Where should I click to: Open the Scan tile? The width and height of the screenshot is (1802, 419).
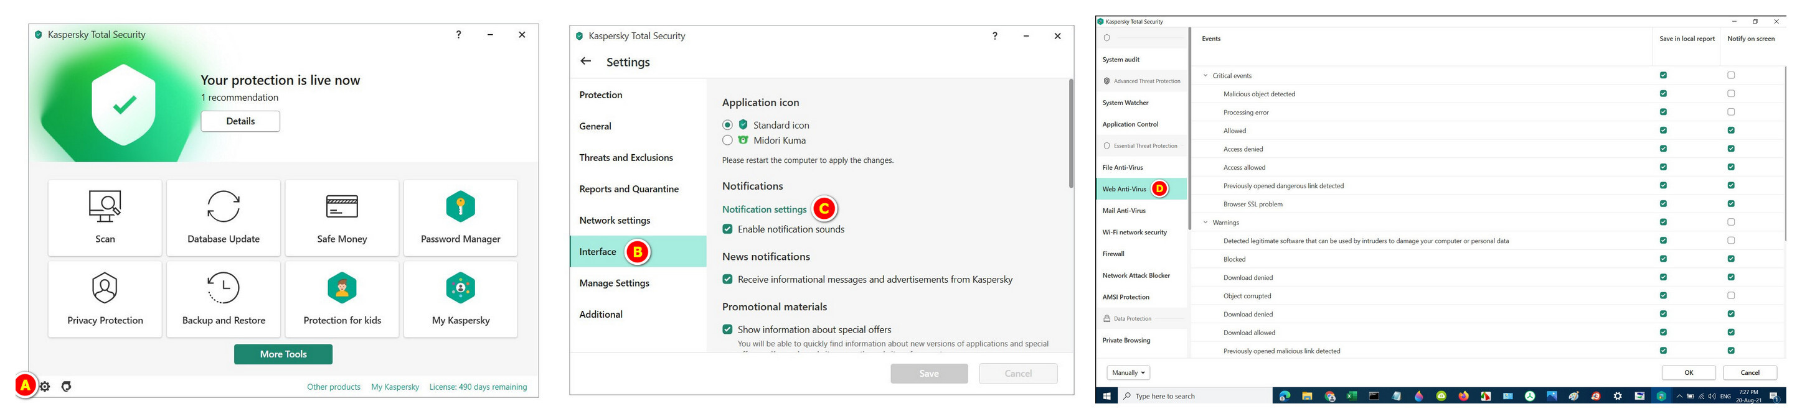[105, 218]
